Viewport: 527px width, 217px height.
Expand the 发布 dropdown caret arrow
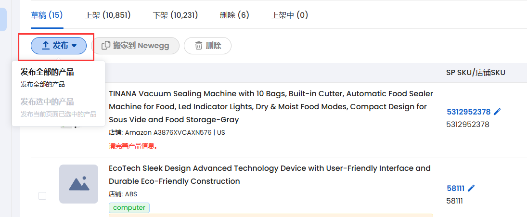click(74, 46)
